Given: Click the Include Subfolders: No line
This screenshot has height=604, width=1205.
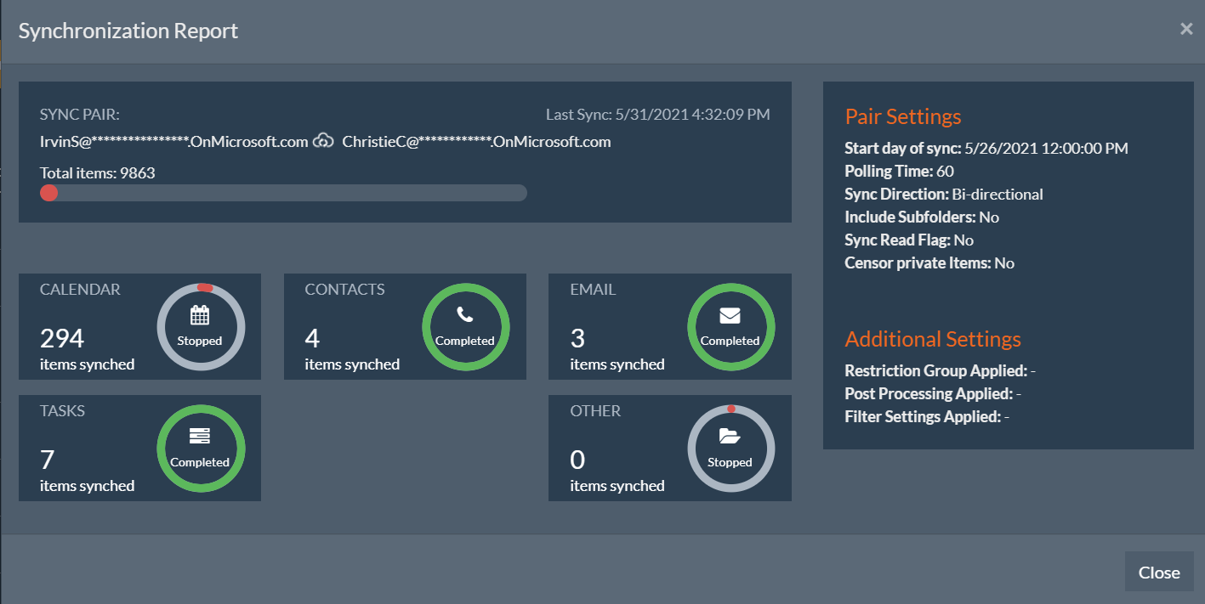Looking at the screenshot, I should click(922, 217).
